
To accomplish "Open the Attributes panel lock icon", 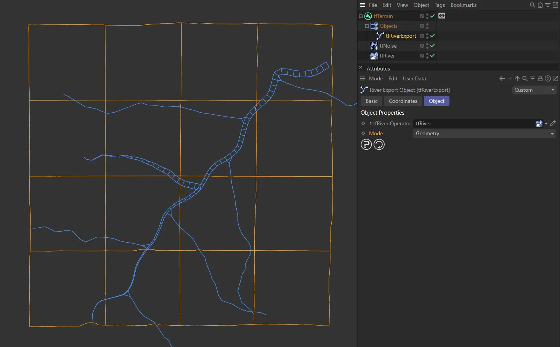I will pyautogui.click(x=540, y=78).
